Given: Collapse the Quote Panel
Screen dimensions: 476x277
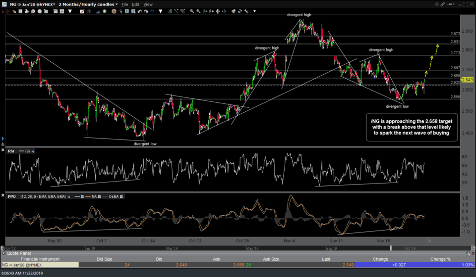Looking at the screenshot, I should (x=4, y=253).
